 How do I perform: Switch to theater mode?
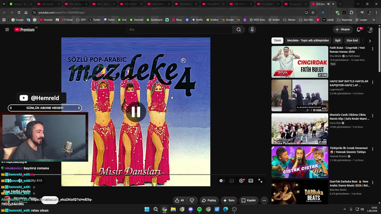pyautogui.click(x=251, y=181)
